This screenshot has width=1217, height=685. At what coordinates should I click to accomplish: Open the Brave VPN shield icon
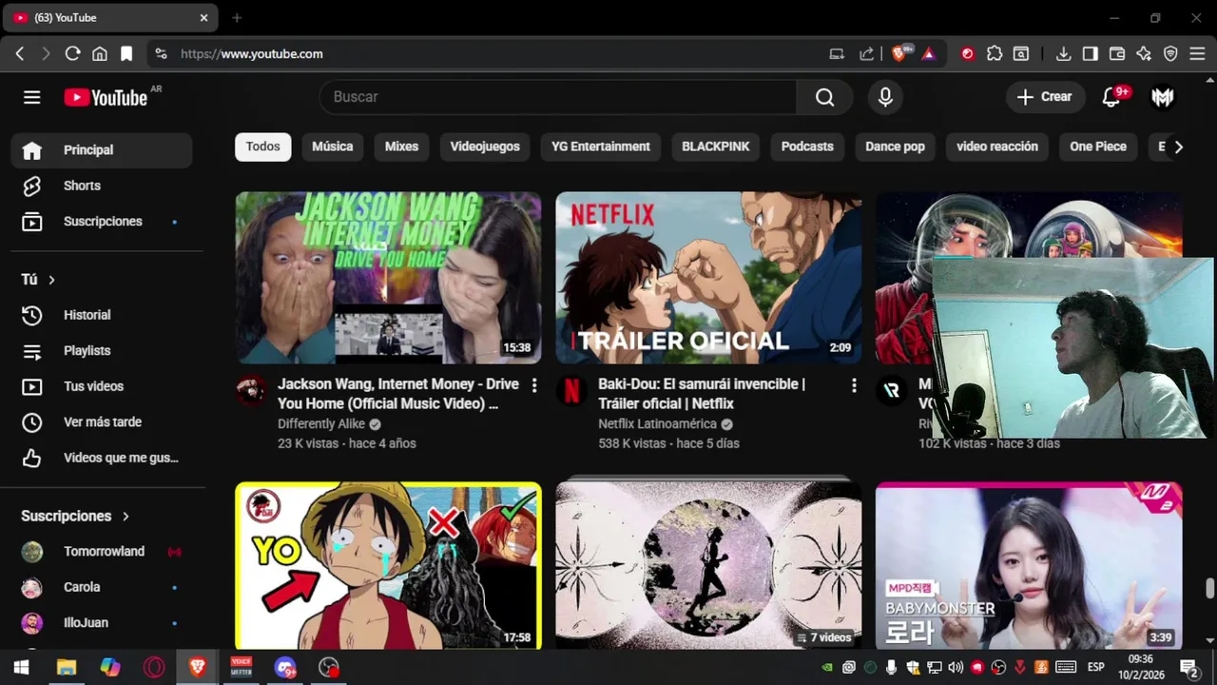tap(1170, 54)
